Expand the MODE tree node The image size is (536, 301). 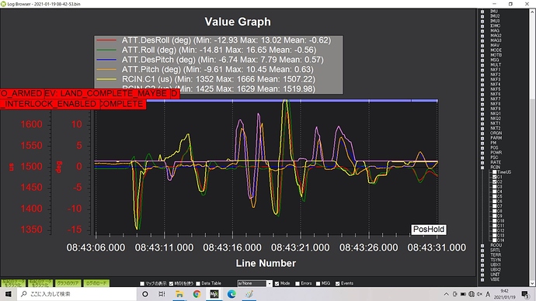482,50
